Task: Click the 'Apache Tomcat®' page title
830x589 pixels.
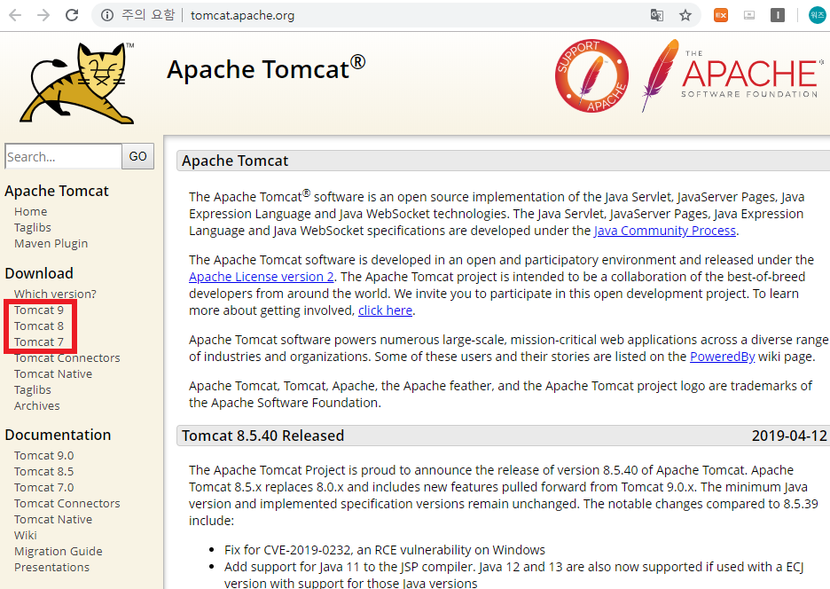Action: point(266,67)
